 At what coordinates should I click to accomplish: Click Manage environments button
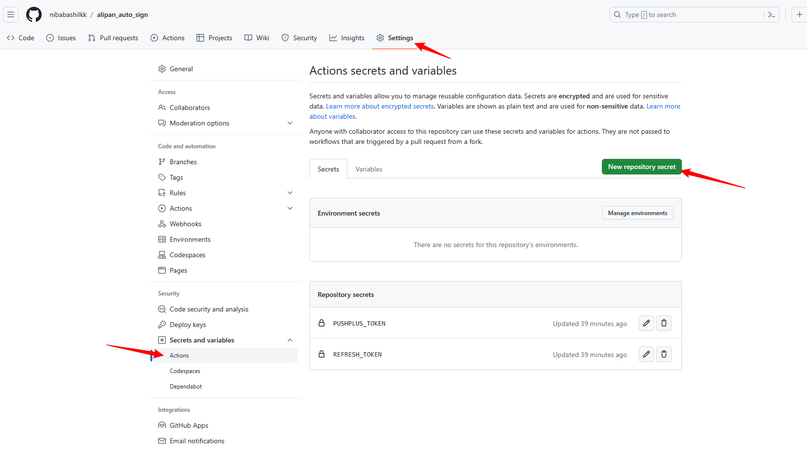(638, 213)
